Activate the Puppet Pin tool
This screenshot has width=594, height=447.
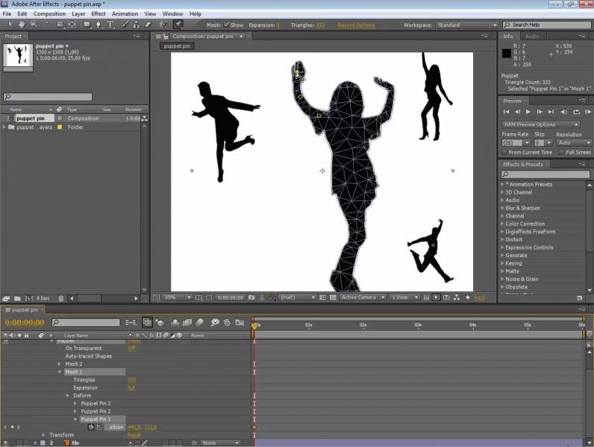pyautogui.click(x=178, y=25)
